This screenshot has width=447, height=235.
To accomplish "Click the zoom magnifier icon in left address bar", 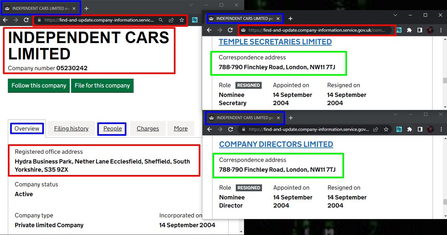I will (x=161, y=20).
